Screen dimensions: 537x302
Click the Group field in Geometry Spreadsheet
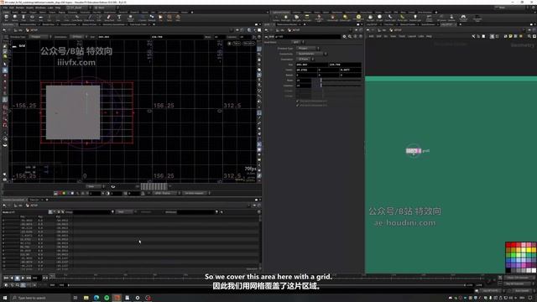91,212
